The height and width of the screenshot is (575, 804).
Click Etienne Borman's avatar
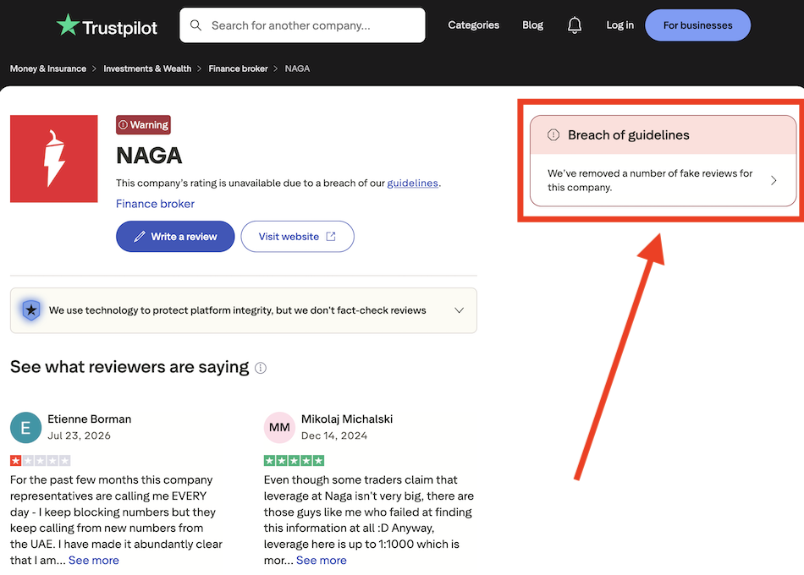click(25, 427)
